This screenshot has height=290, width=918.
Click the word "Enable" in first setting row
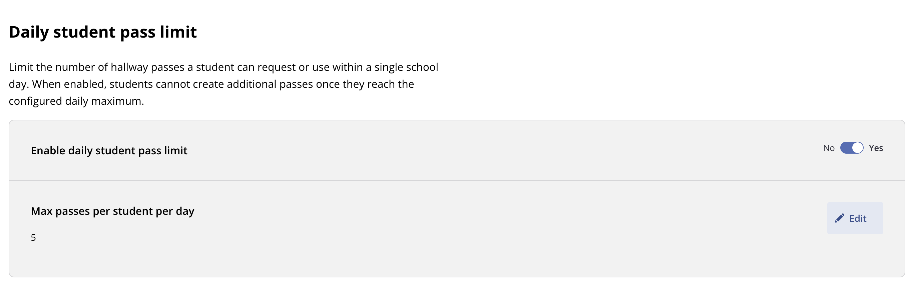tap(48, 151)
